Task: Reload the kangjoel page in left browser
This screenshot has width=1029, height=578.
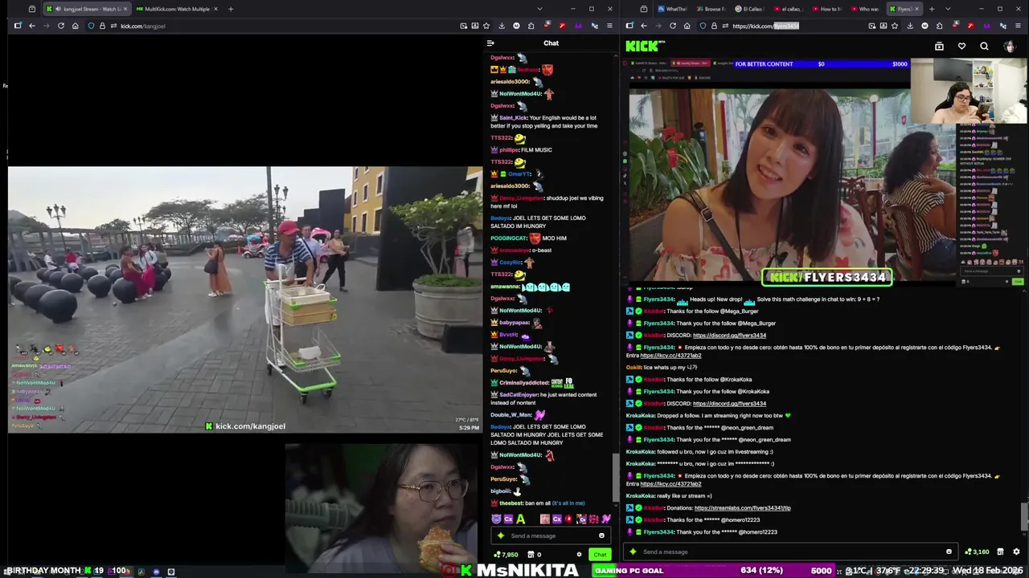Action: [61, 26]
